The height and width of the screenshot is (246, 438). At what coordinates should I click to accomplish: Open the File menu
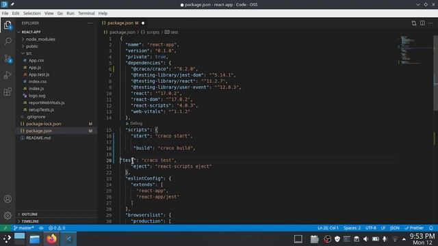coord(5,14)
